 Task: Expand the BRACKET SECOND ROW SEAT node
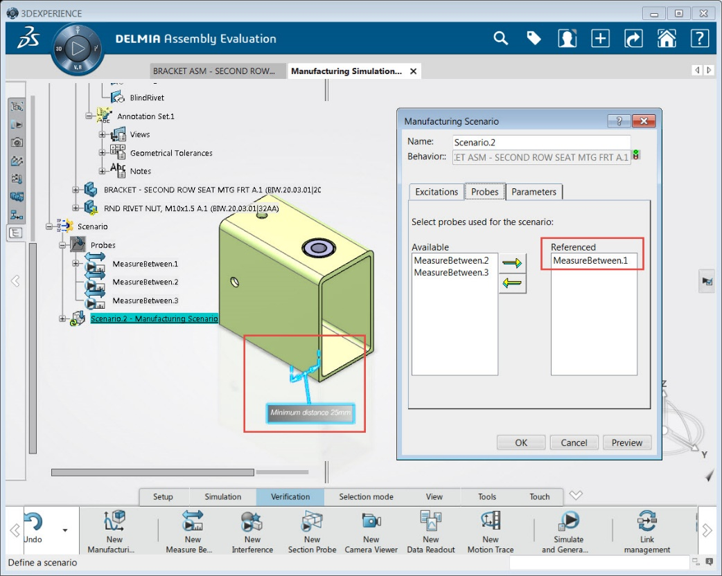point(76,190)
